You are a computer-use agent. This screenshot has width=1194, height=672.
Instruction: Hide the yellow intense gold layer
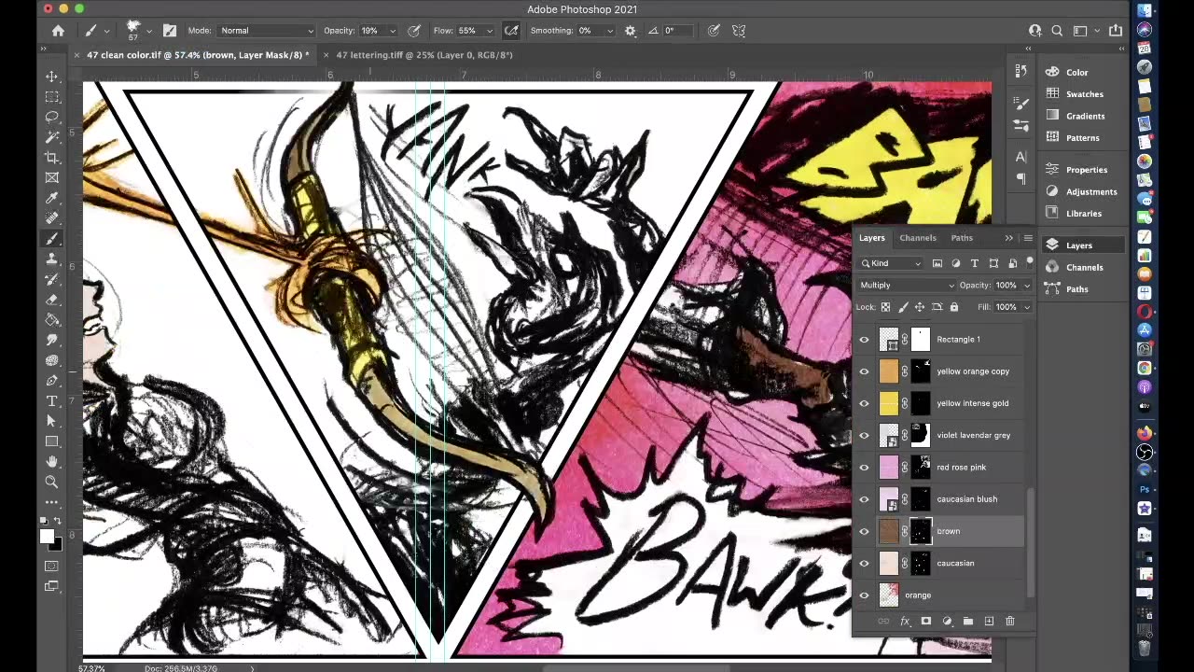[864, 403]
